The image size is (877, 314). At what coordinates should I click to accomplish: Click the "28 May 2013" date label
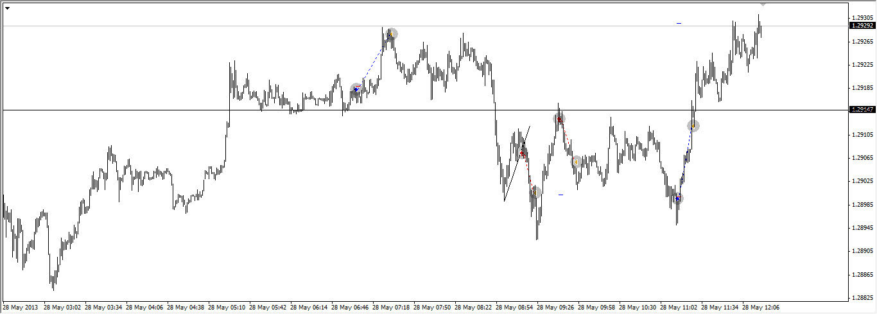(x=21, y=308)
